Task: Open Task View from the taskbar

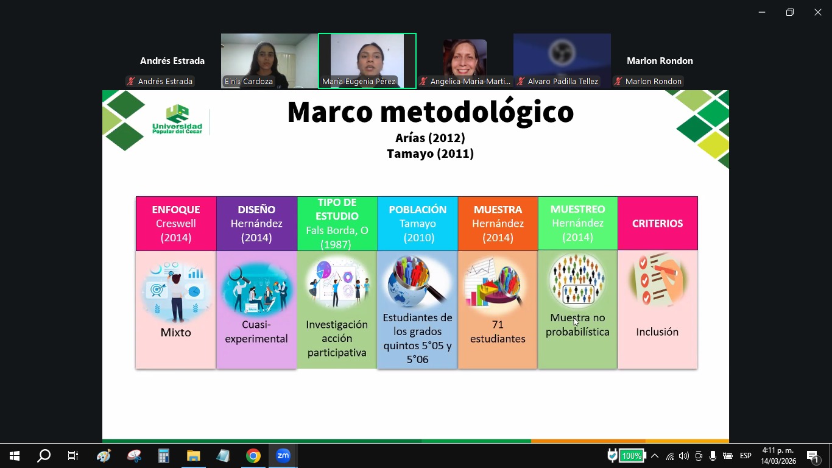Action: (x=73, y=456)
